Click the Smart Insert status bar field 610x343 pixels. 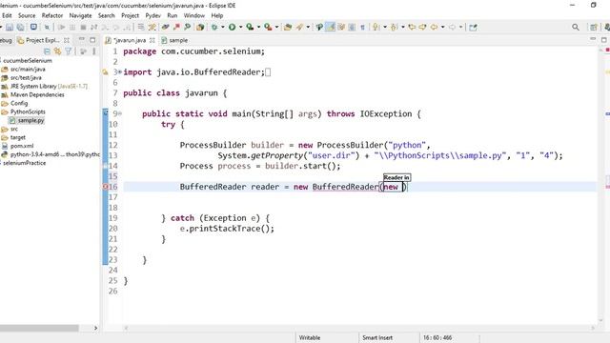[377, 337]
